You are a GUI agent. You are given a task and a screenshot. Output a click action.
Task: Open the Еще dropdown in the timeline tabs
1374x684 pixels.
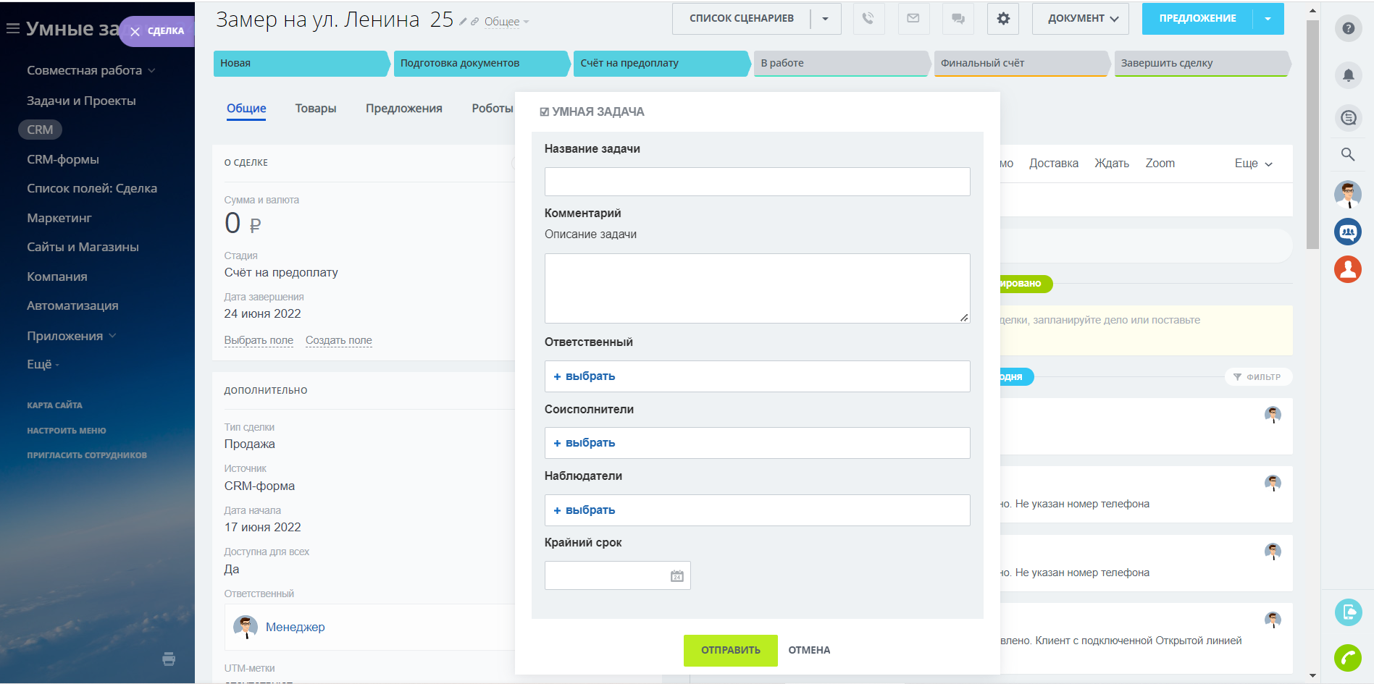1254,164
